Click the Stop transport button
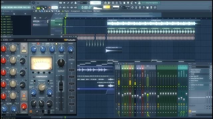213x119 pixels. pyautogui.click(x=46, y=8)
